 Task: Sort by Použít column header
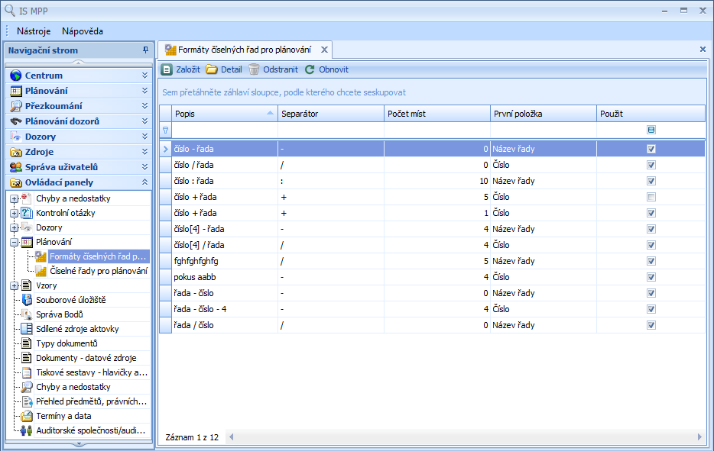[651, 114]
